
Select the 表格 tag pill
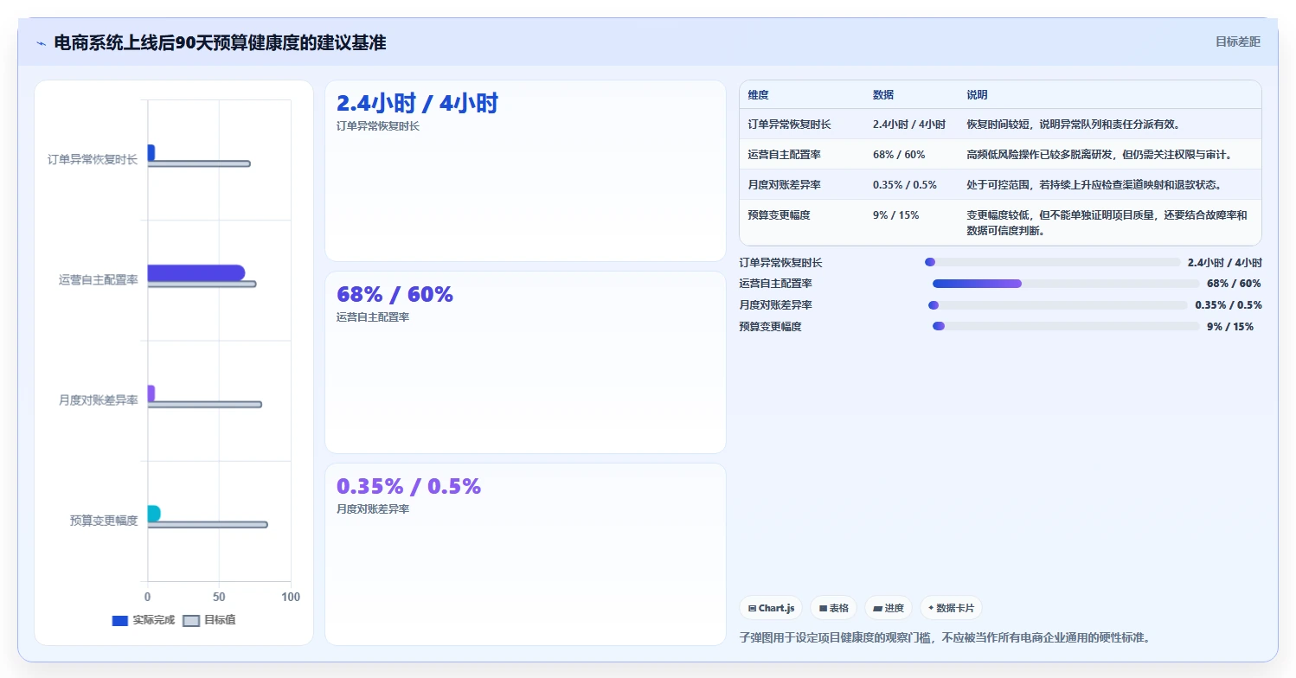click(833, 608)
